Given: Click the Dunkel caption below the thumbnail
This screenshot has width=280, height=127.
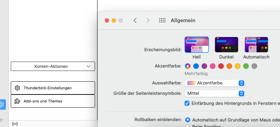Looking at the screenshot, I should (227, 57).
